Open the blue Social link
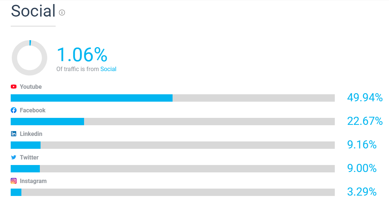 pyautogui.click(x=108, y=69)
